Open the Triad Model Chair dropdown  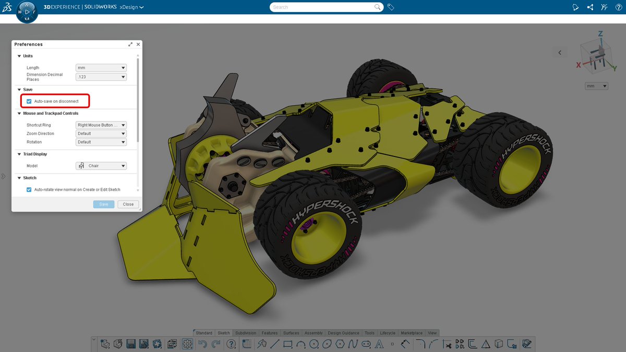tap(101, 166)
